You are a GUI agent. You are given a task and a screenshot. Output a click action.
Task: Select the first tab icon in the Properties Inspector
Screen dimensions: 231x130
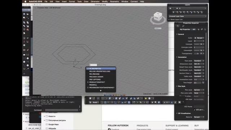pos(178,26)
